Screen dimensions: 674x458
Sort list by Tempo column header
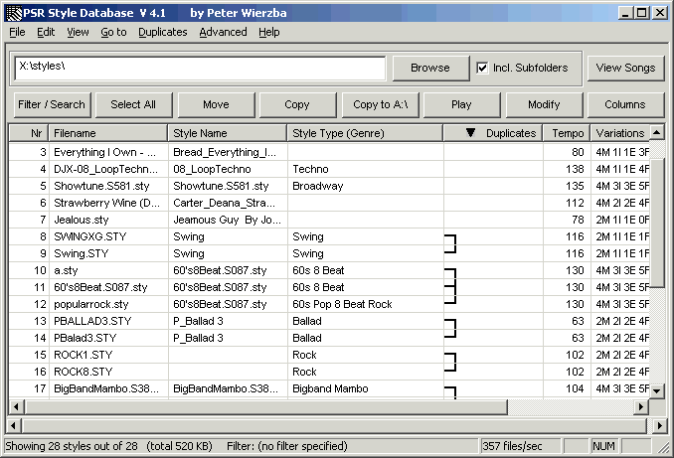pos(567,133)
